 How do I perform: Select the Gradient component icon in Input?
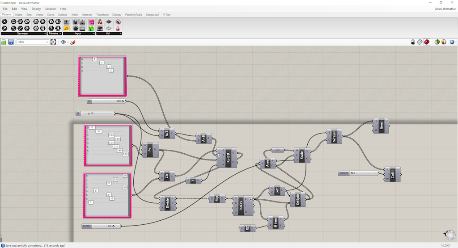pyautogui.click(x=91, y=22)
